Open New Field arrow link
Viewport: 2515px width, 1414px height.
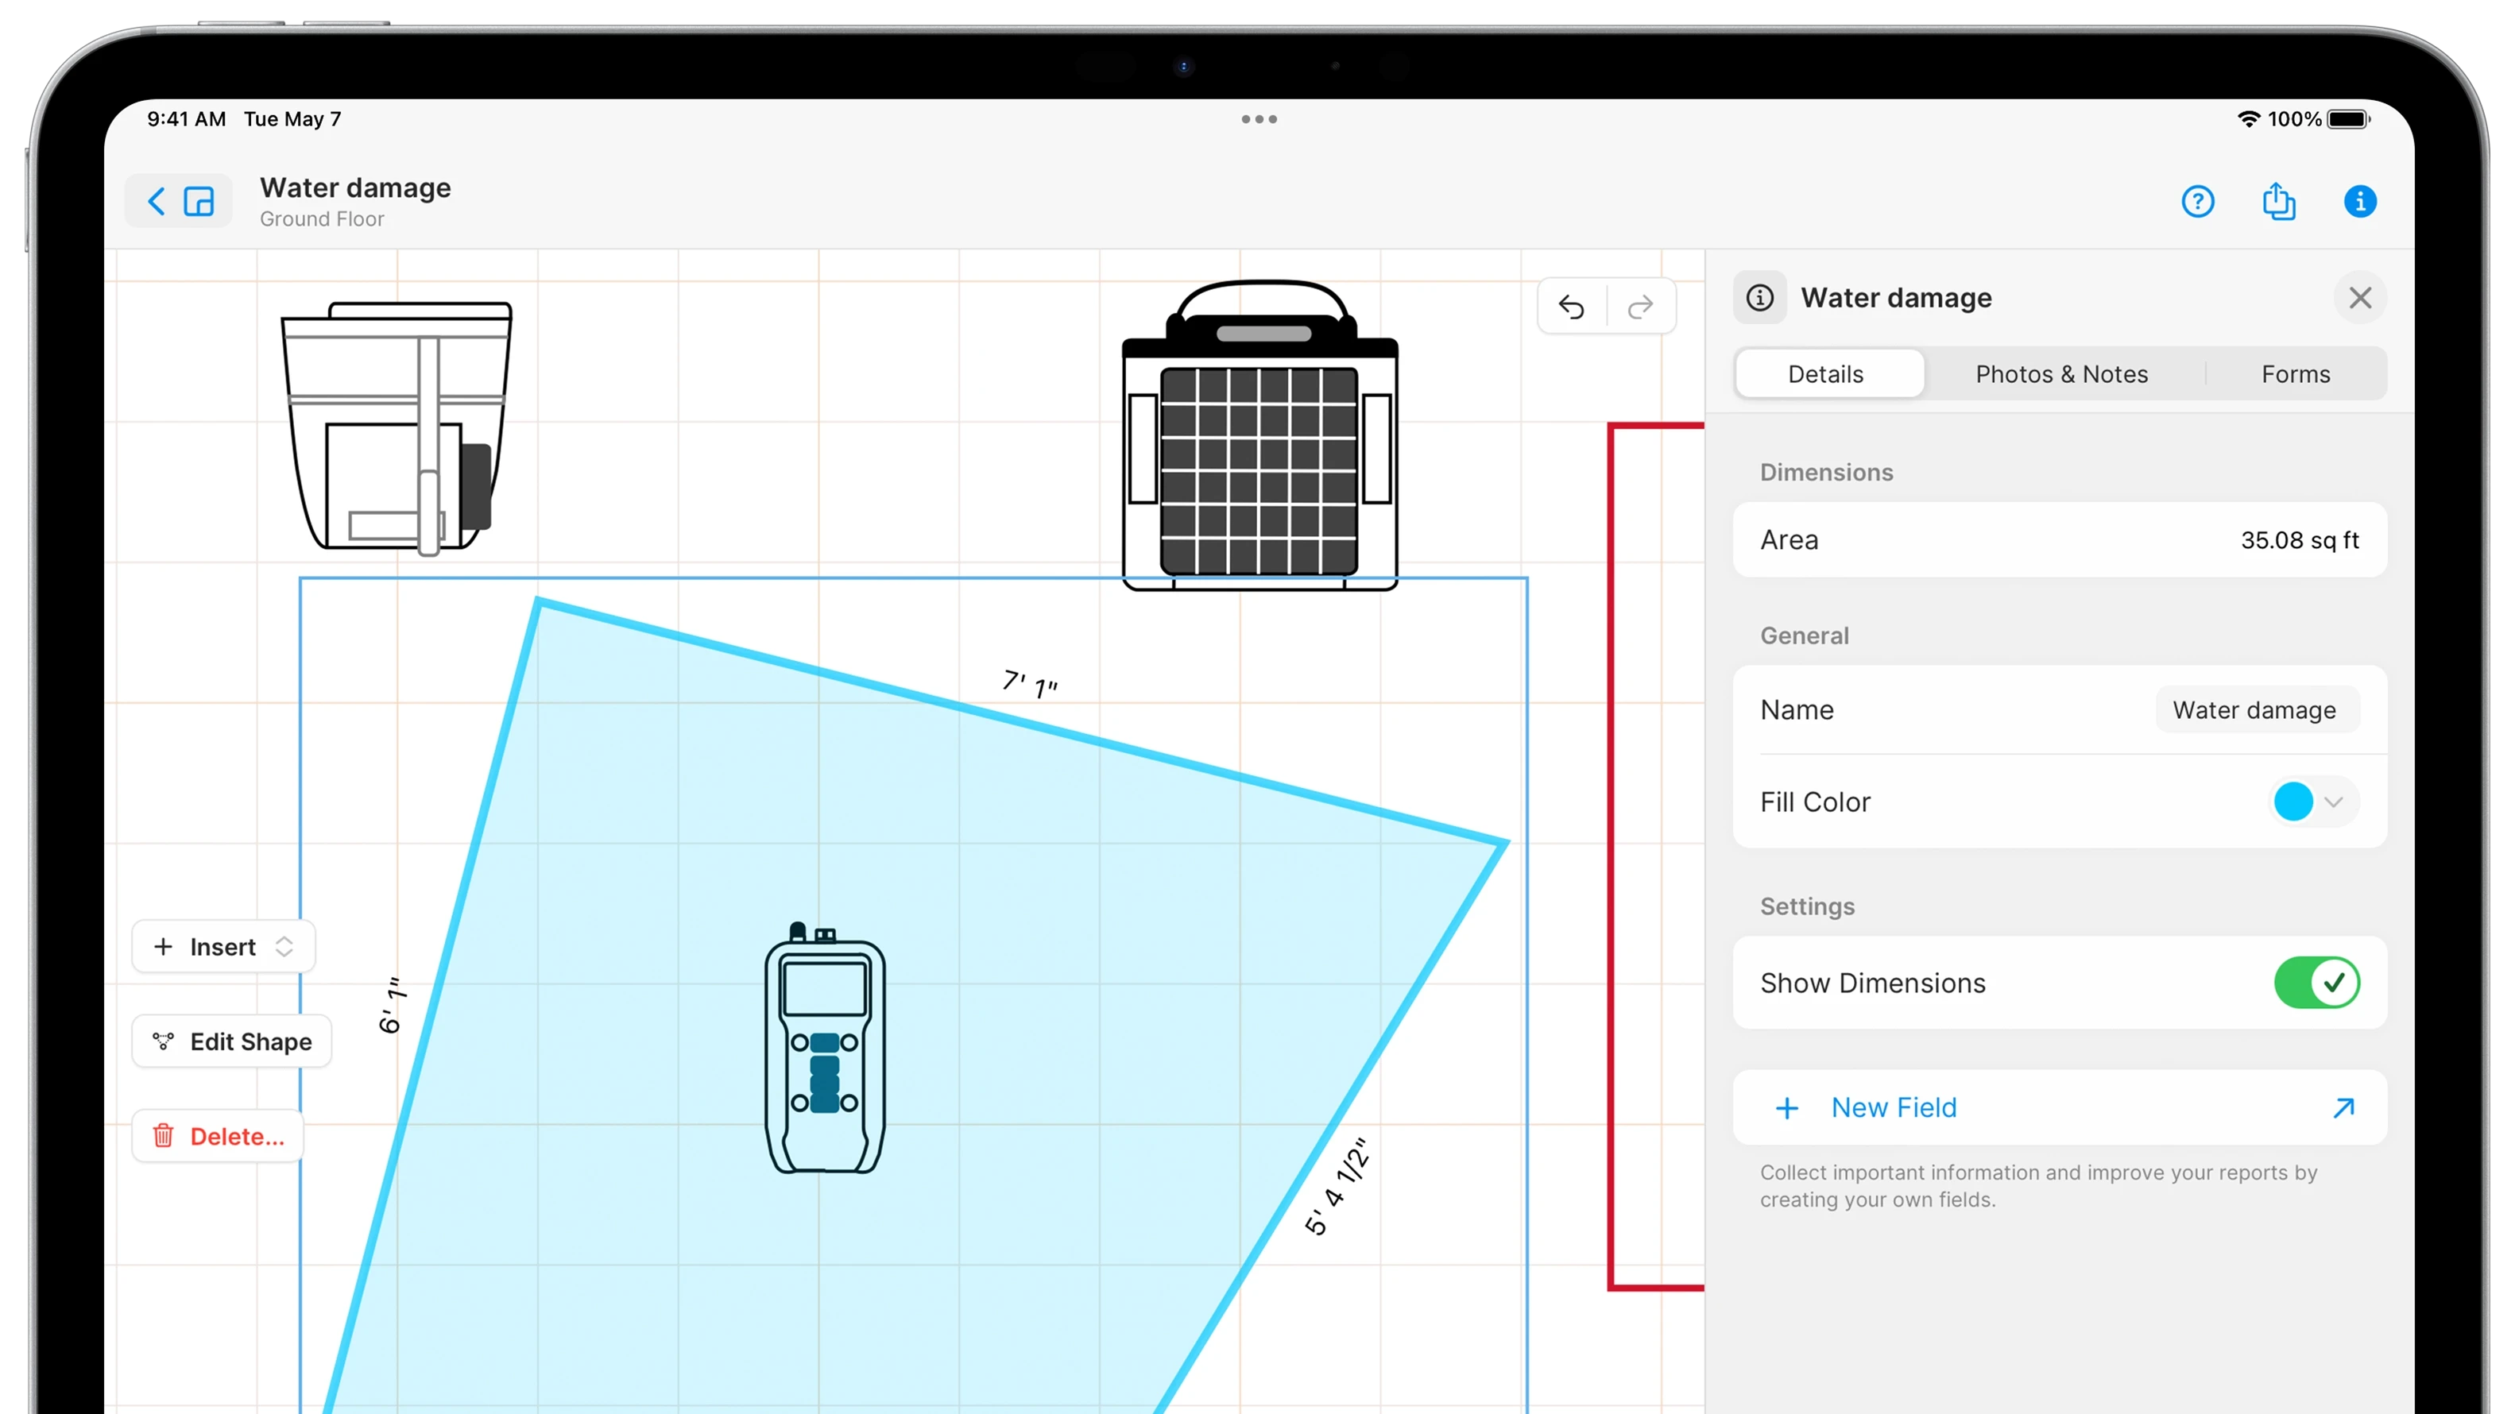pyautogui.click(x=2343, y=1107)
